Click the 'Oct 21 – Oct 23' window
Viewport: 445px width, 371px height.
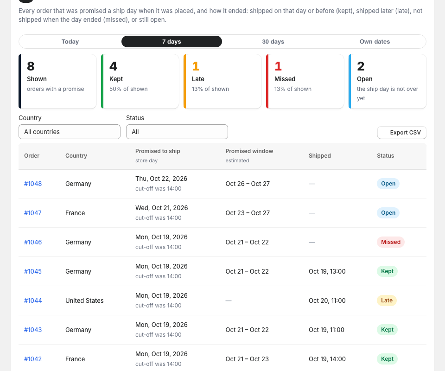[247, 359]
